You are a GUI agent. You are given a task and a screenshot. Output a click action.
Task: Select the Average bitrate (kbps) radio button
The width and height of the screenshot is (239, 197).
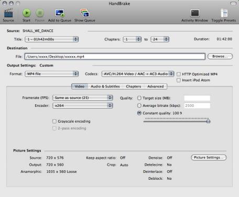point(139,105)
